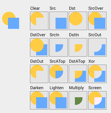Choose the Dst mode preview with yellow circle
This screenshot has height=113, width=111.
(x=78, y=21)
